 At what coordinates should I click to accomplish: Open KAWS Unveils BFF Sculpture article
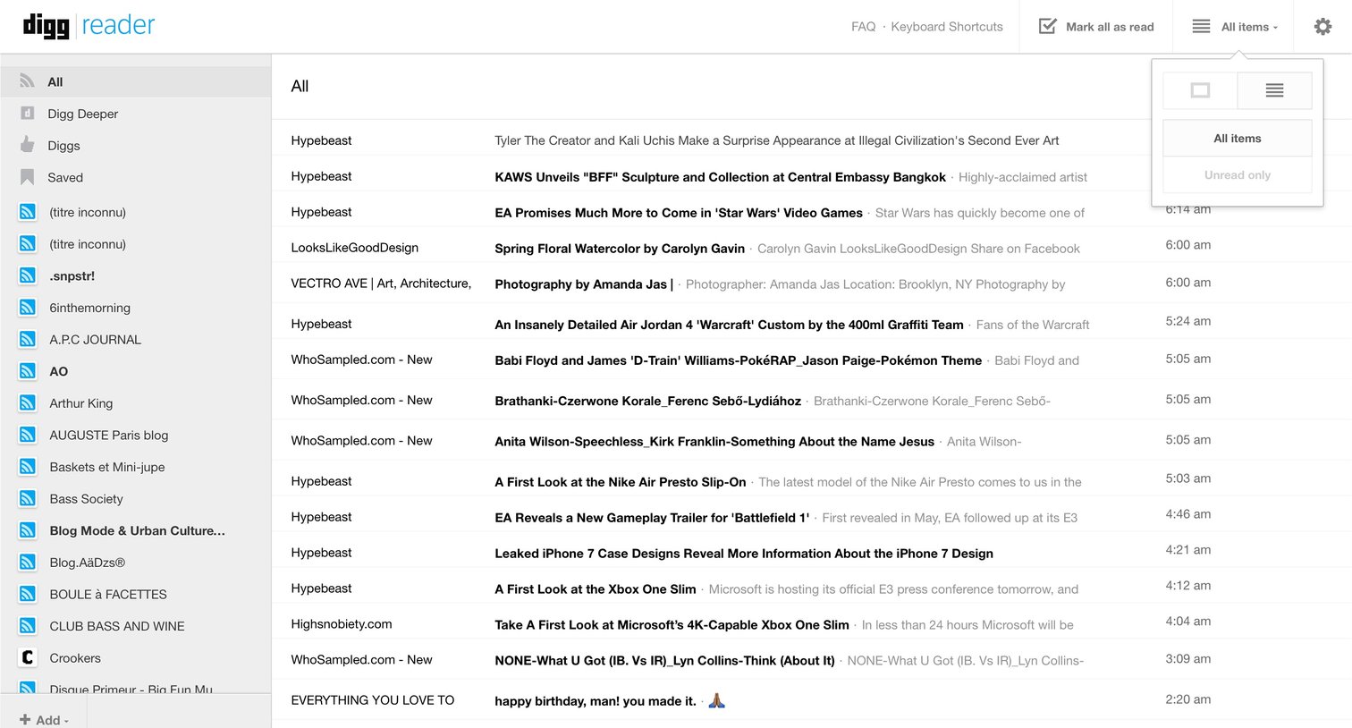coord(720,177)
